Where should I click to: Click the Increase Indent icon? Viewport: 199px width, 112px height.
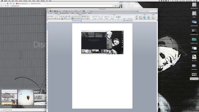click(85, 16)
